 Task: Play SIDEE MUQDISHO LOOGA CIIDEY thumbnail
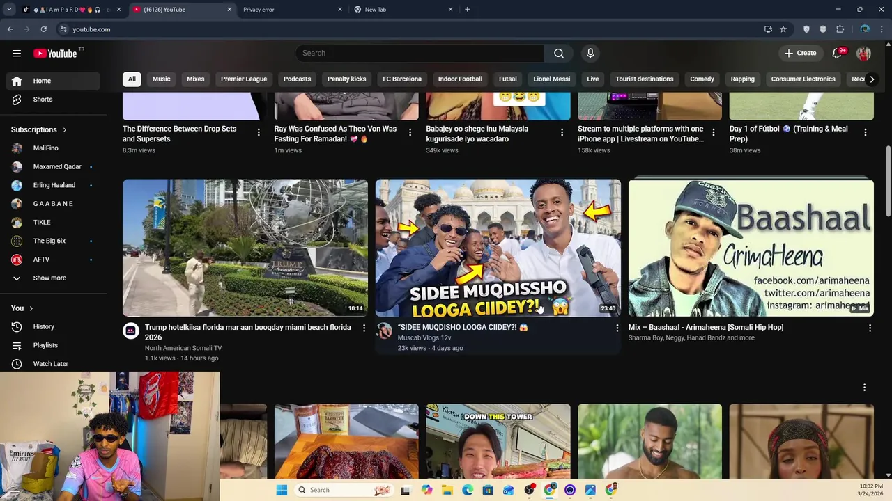pos(498,248)
